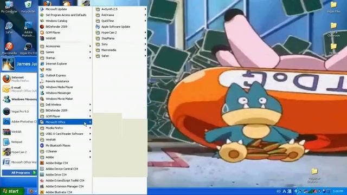Open Adobe ExtendScript Toolkit CS4

click(x=65, y=180)
